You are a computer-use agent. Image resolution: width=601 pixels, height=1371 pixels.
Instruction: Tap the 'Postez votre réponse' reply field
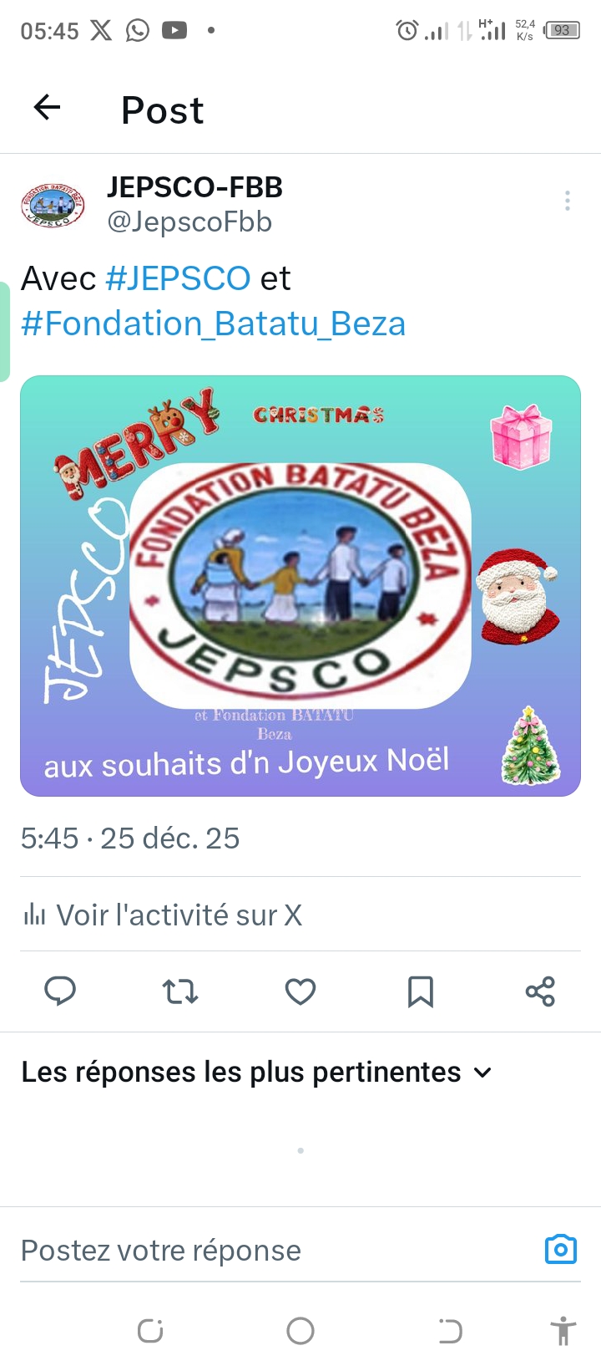click(275, 1251)
